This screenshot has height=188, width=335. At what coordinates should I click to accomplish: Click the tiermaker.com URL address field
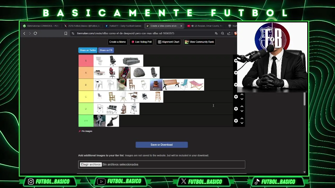125,33
